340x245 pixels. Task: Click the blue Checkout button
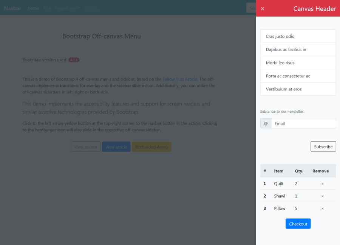point(298,224)
